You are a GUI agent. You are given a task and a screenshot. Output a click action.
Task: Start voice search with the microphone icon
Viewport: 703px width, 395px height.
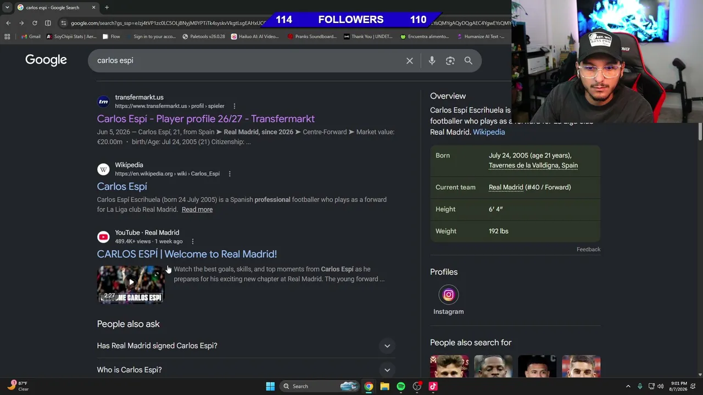pos(432,61)
